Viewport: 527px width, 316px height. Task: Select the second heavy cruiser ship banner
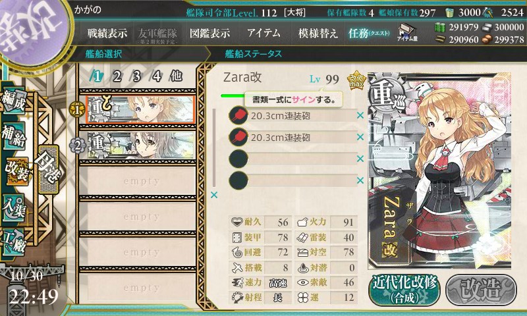pos(141,145)
